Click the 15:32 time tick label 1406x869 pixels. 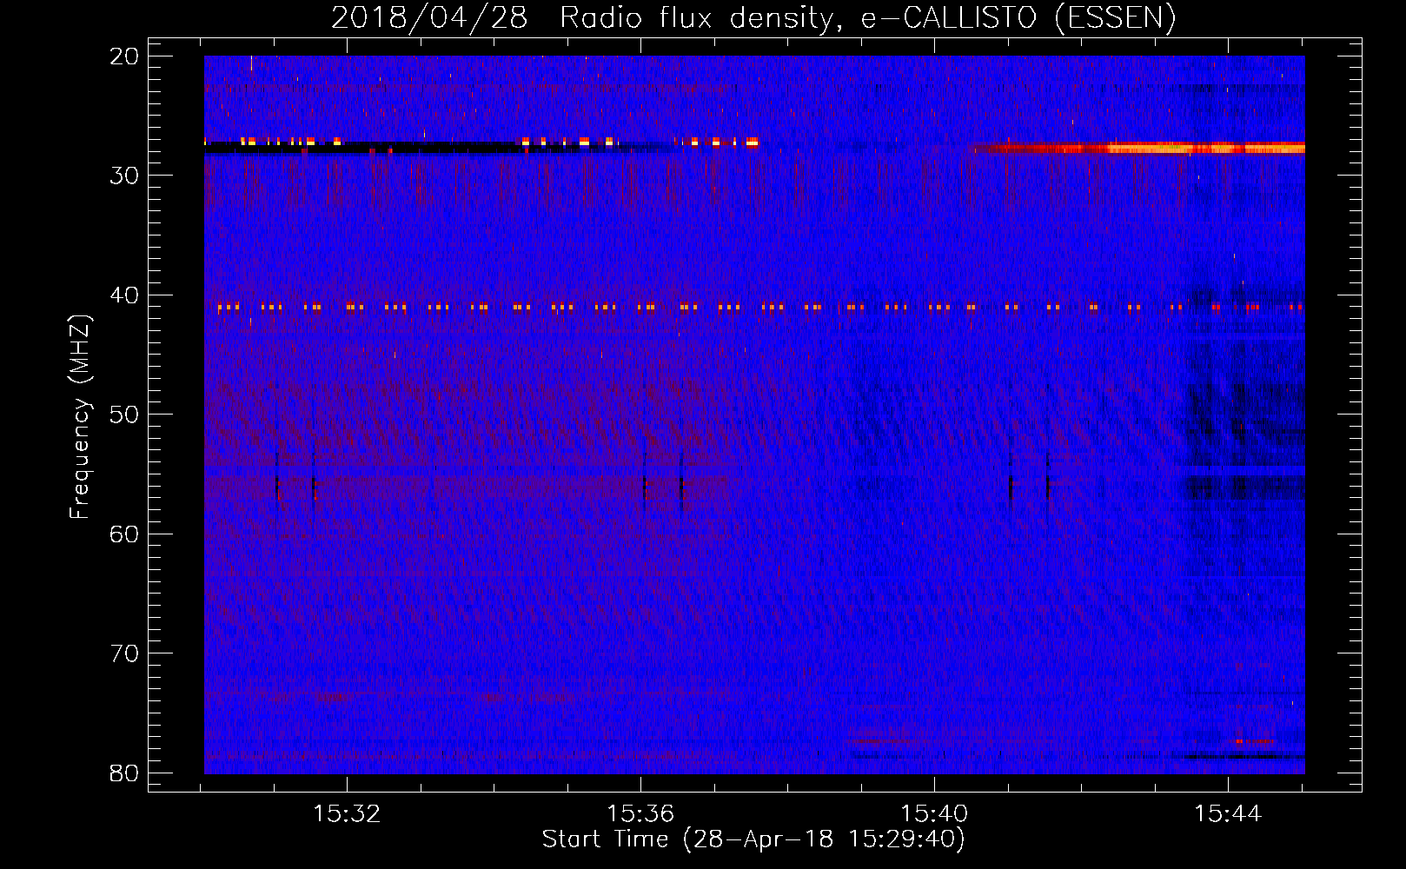point(347,814)
